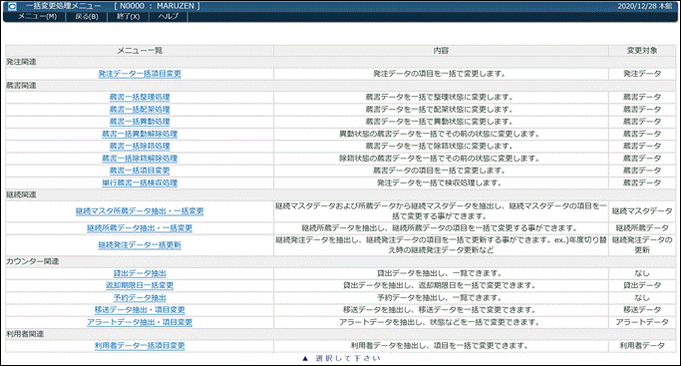
Task: Click the 継続発注データの更新 target cell
Action: point(642,245)
